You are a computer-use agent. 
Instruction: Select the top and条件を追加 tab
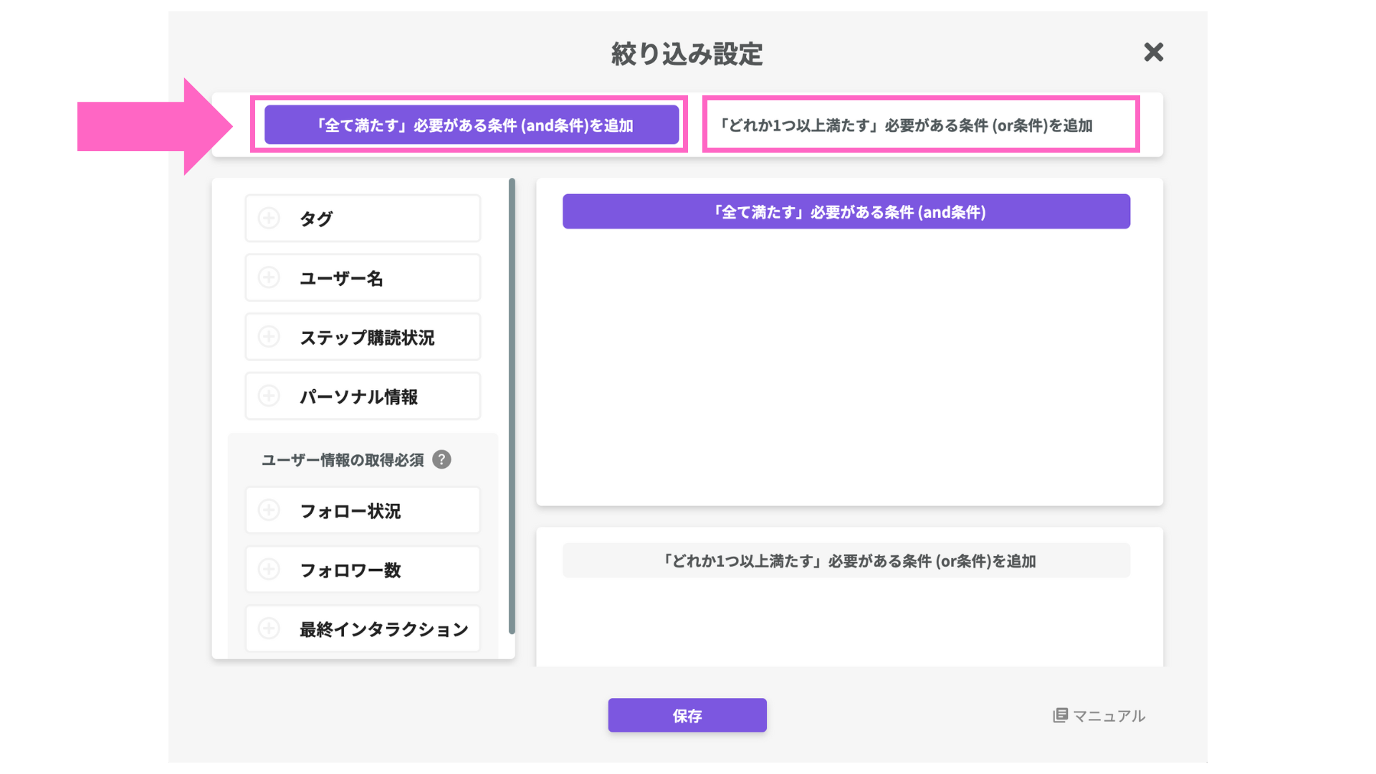[x=471, y=125]
